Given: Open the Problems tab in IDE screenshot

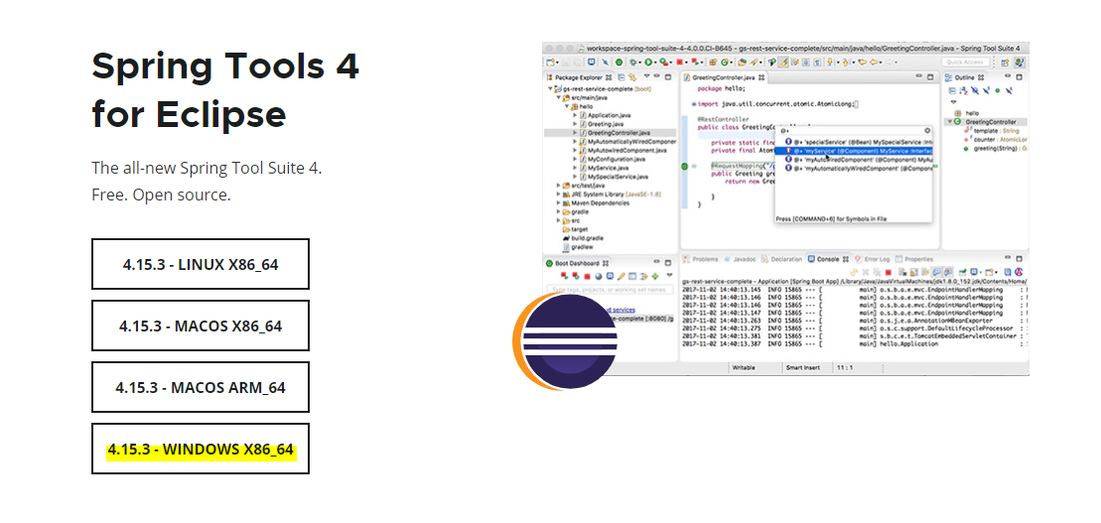Looking at the screenshot, I should (x=701, y=259).
